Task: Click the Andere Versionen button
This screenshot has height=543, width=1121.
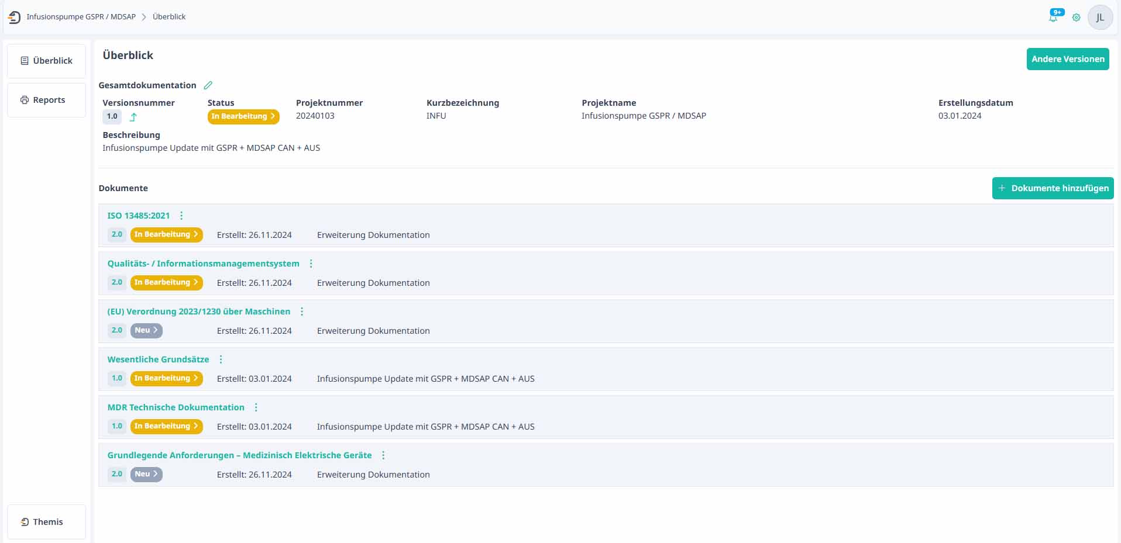Action: click(x=1068, y=59)
